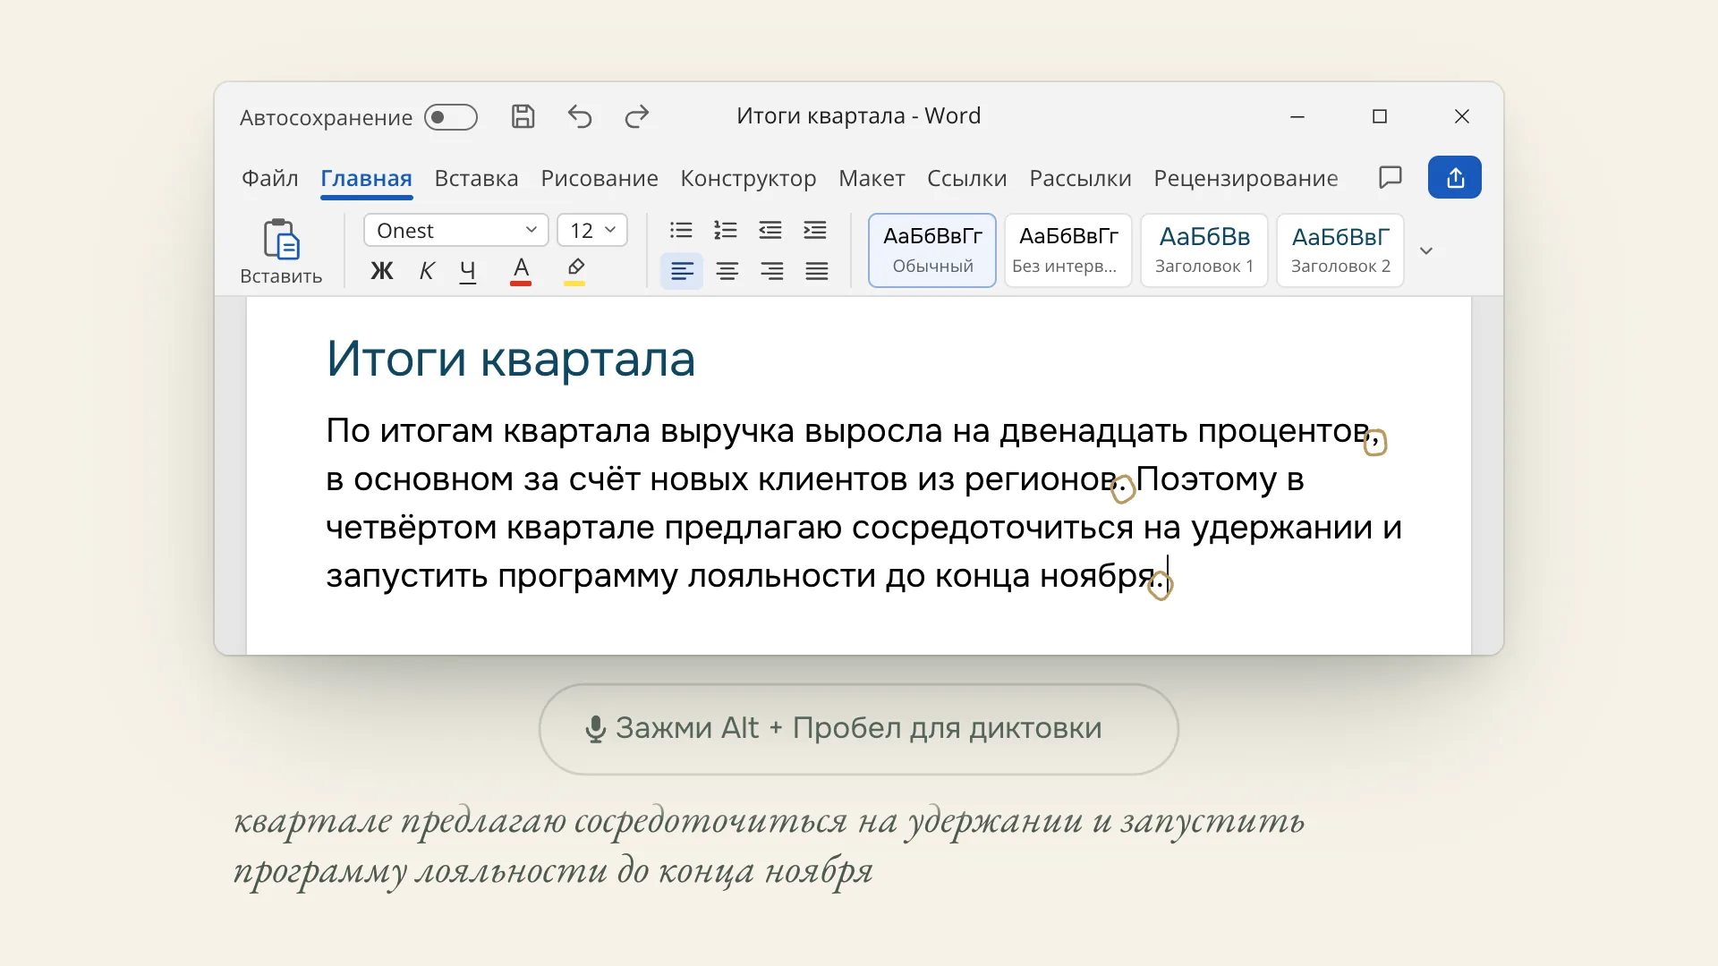The height and width of the screenshot is (966, 1718).
Task: Pick the red font color button
Action: click(521, 270)
